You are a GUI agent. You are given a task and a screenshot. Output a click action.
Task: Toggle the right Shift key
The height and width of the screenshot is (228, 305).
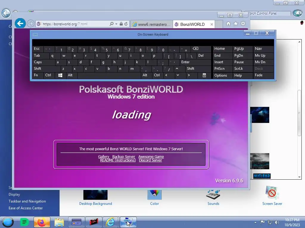tap(198, 69)
